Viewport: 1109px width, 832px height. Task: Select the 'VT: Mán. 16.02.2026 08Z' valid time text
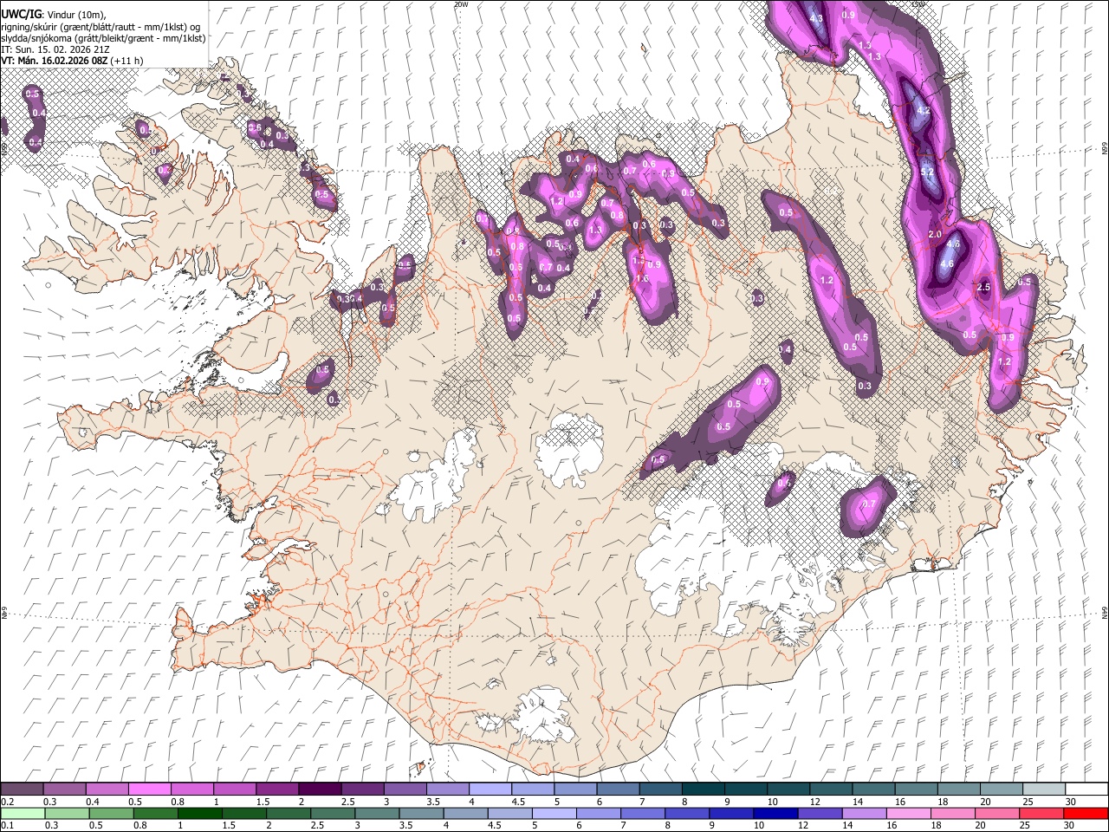click(x=55, y=61)
